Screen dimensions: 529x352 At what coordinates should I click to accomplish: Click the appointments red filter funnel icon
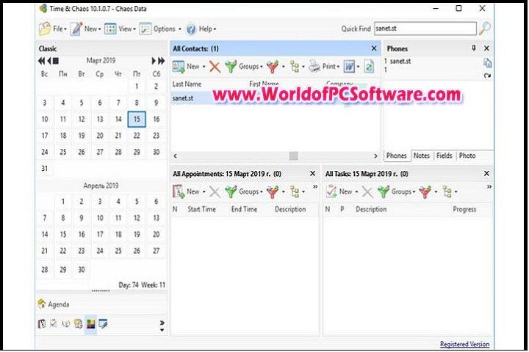(273, 191)
